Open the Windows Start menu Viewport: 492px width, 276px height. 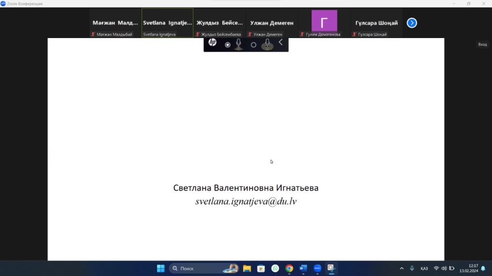click(161, 269)
